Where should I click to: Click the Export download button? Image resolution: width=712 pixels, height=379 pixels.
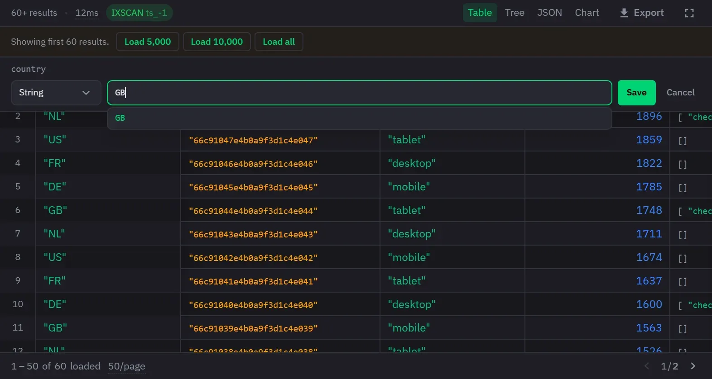642,13
